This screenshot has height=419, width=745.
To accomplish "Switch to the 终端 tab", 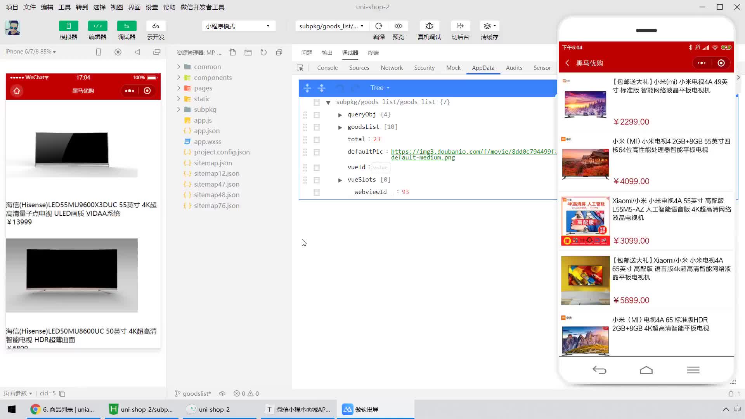I will coord(373,53).
